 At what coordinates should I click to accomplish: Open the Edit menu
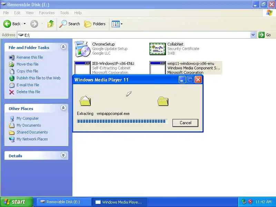(17, 13)
